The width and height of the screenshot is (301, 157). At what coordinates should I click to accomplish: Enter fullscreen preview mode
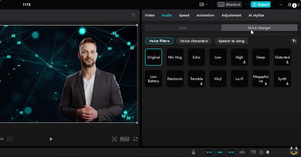[135, 139]
